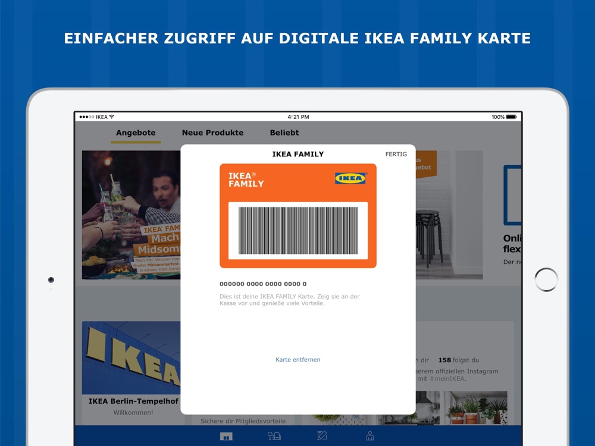Tap the Willkommen! store greeting text
Screen dimensions: 595x446
pyautogui.click(x=133, y=413)
